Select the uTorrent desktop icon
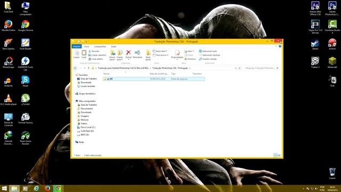This screenshot has height=192, width=341. pos(26,100)
